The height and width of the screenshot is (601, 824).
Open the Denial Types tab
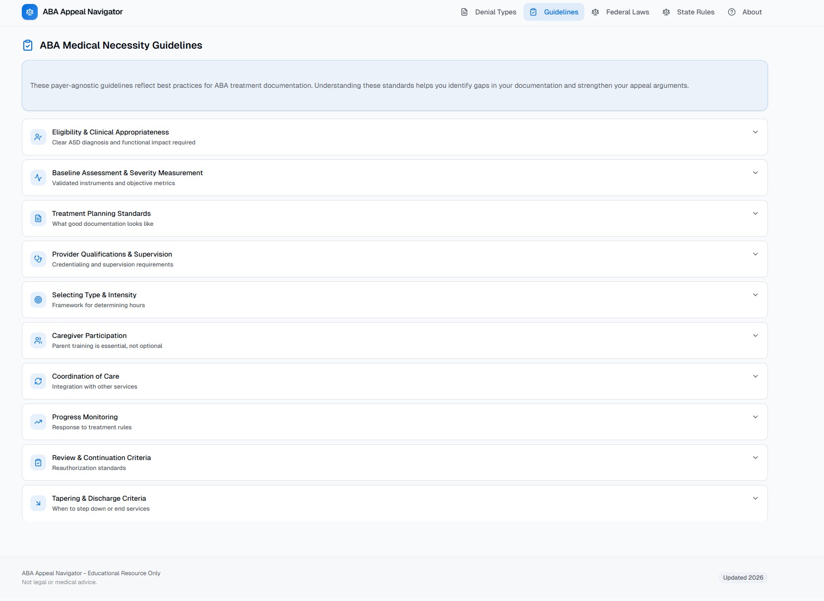click(489, 12)
